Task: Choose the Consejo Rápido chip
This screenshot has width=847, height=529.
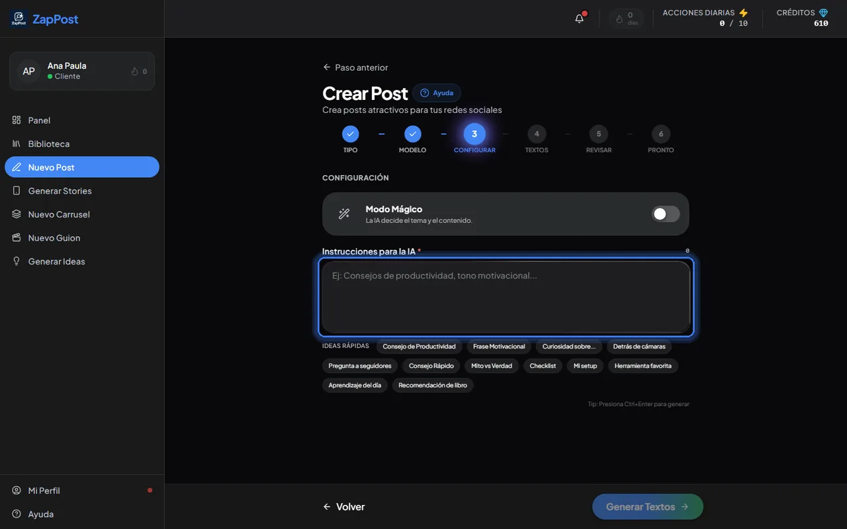Action: tap(431, 366)
